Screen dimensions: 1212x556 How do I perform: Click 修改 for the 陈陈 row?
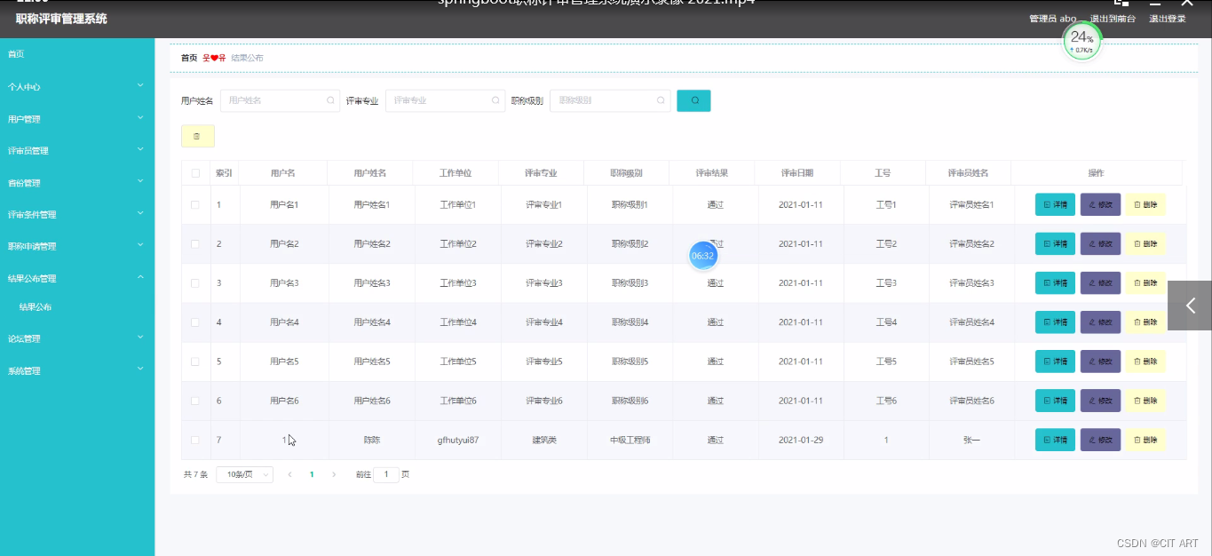pyautogui.click(x=1100, y=440)
